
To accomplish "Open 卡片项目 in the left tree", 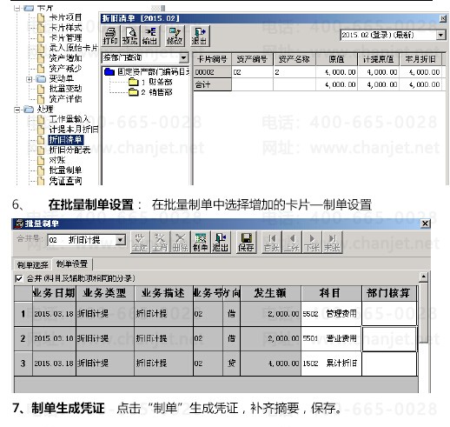I will point(65,17).
